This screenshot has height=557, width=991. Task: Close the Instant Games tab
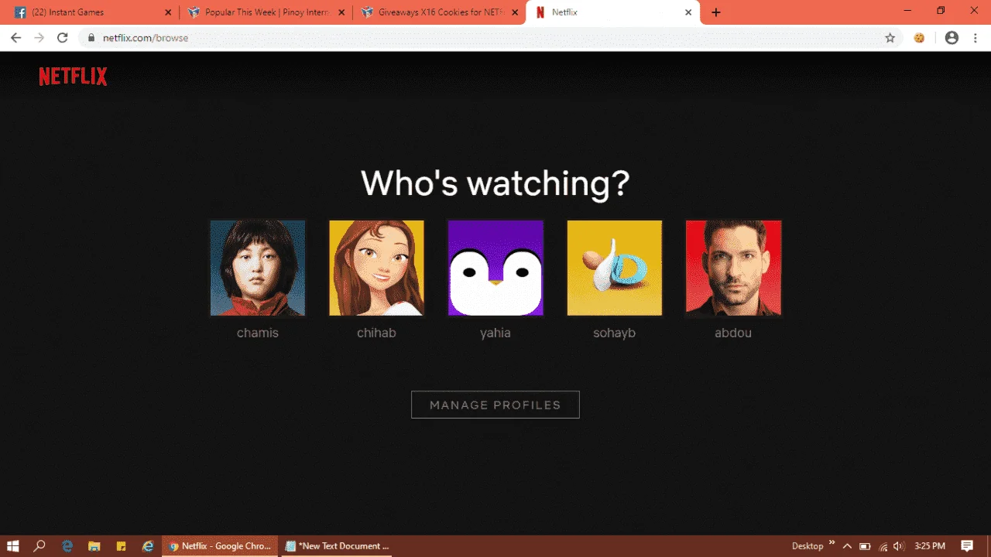168,12
